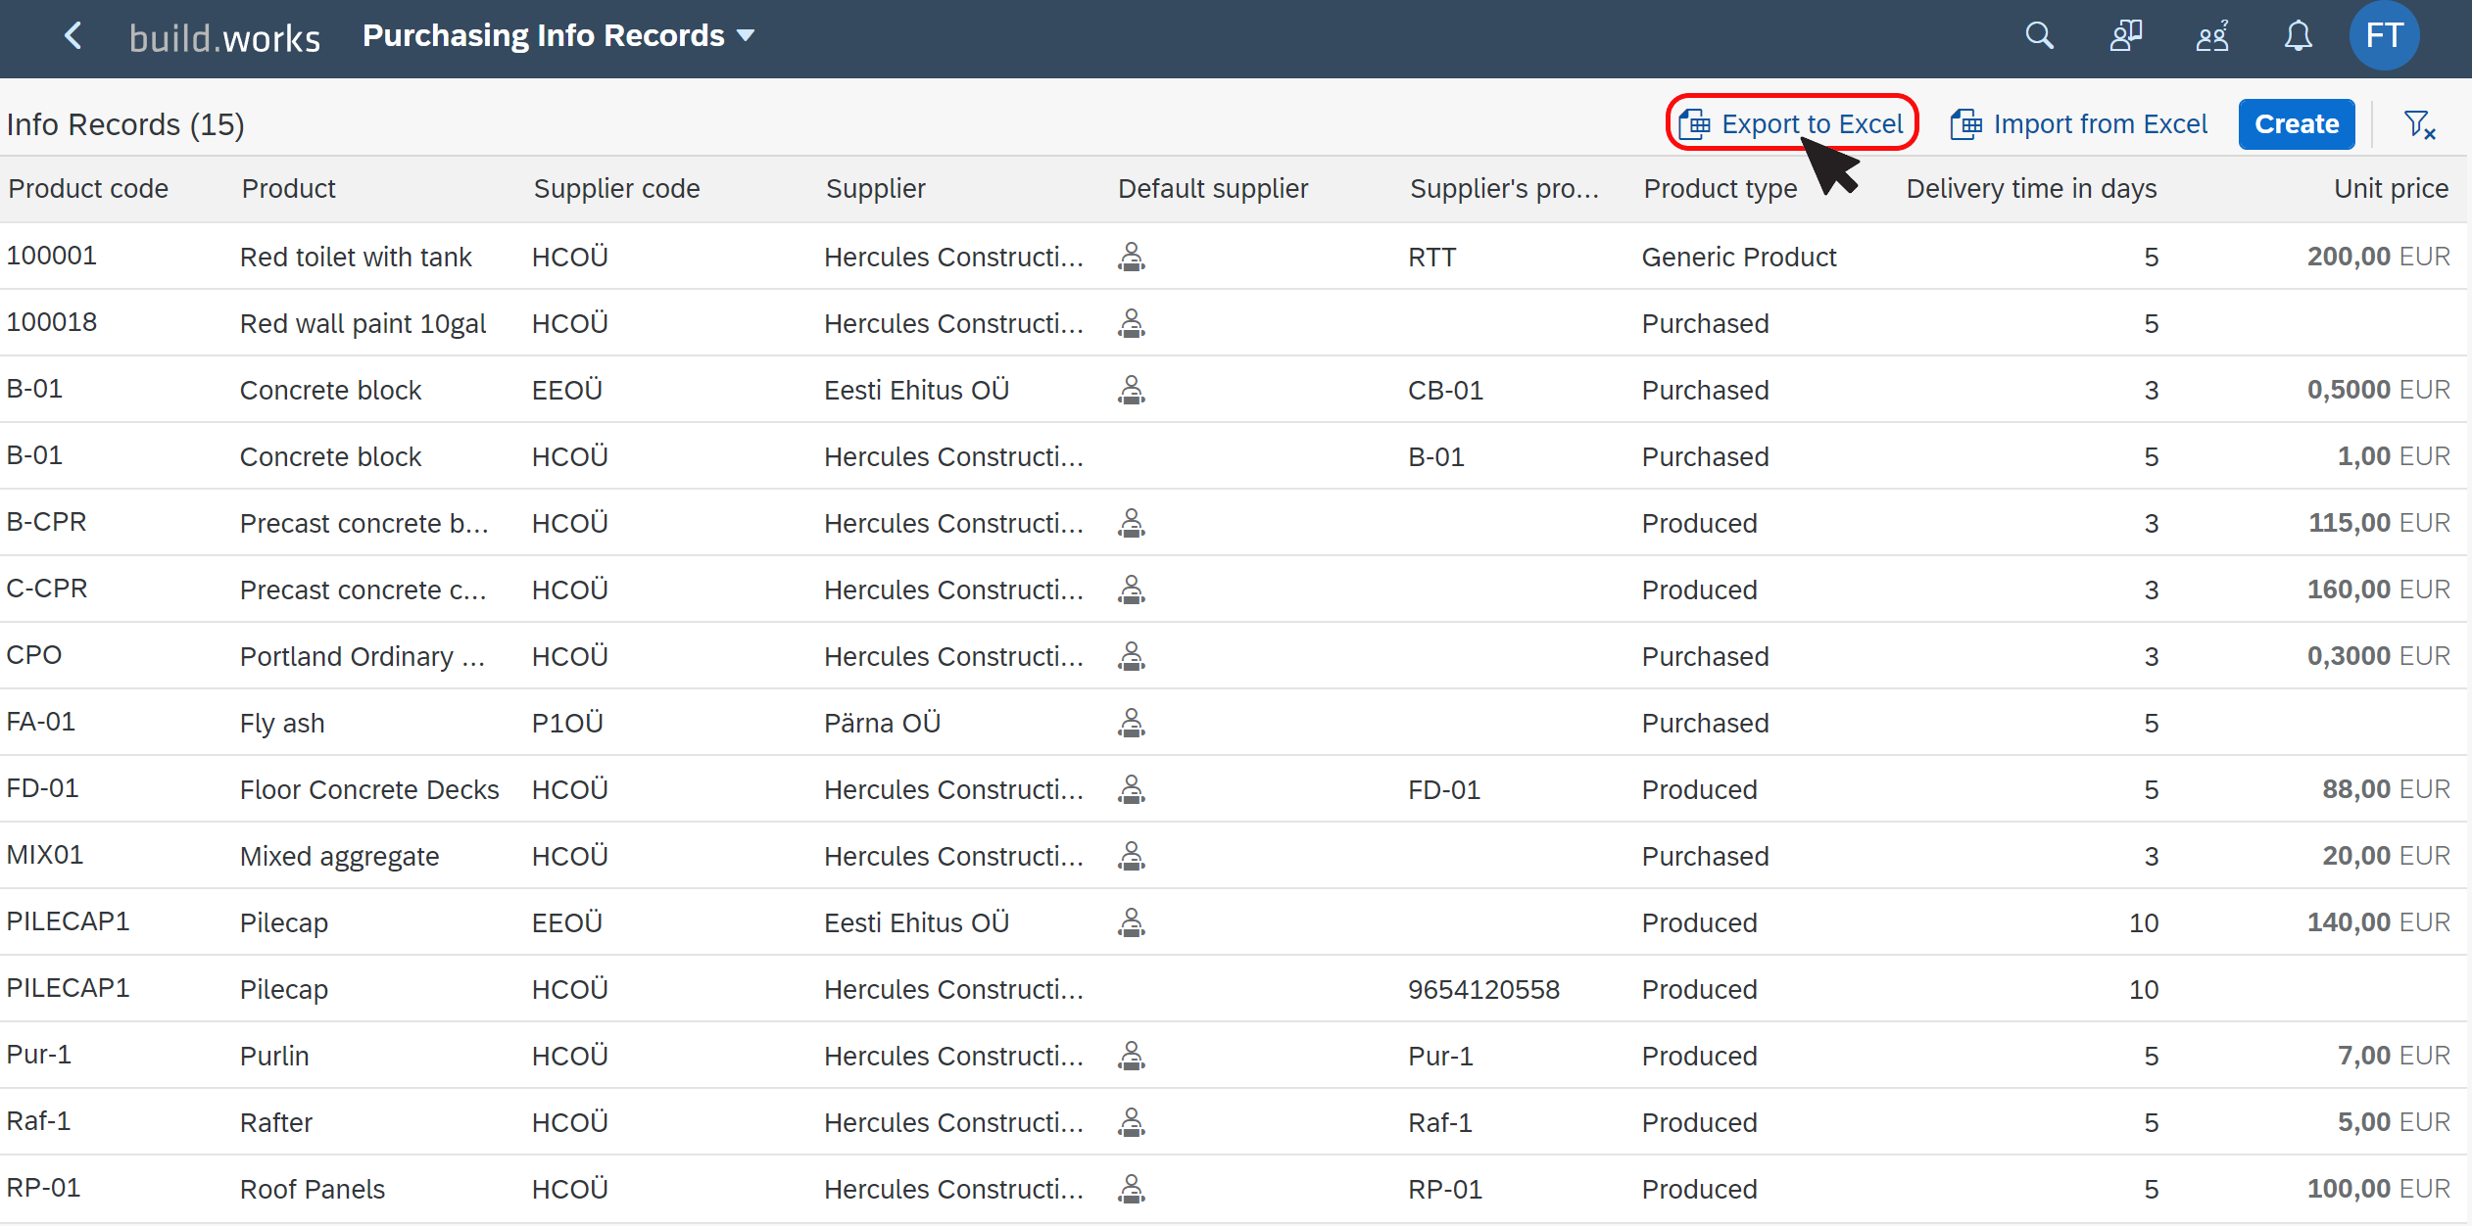Click default supplier icon in C-CPR row
Screen dimensions: 2472x1226
click(1132, 589)
